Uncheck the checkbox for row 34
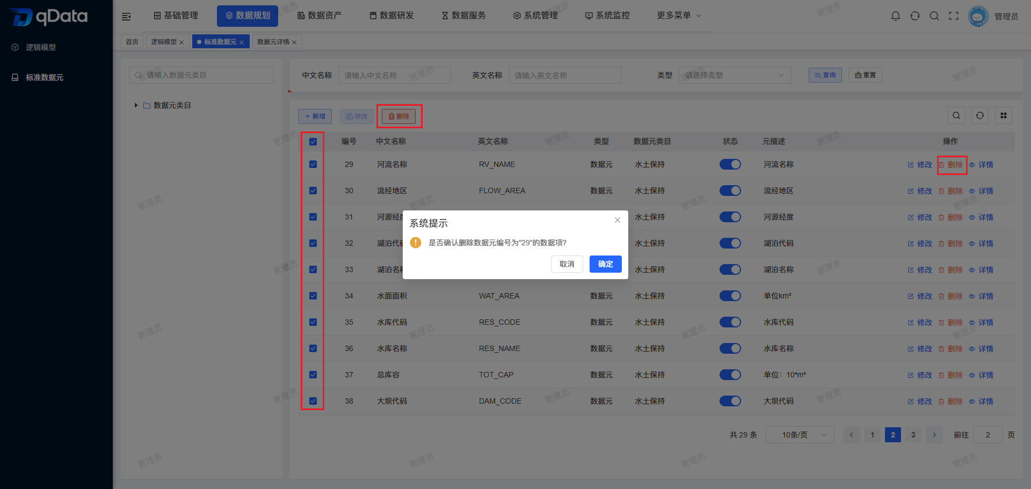 click(x=313, y=296)
